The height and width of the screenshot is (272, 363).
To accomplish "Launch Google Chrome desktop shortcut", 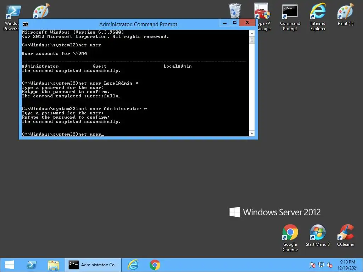I will coord(290,238).
